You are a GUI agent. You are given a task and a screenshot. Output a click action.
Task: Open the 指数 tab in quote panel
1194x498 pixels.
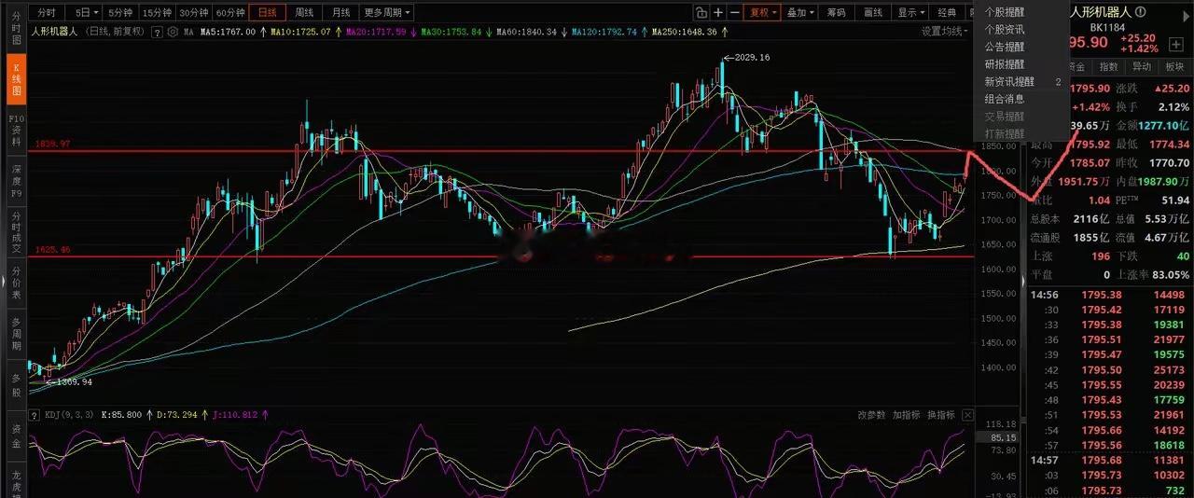(1108, 67)
